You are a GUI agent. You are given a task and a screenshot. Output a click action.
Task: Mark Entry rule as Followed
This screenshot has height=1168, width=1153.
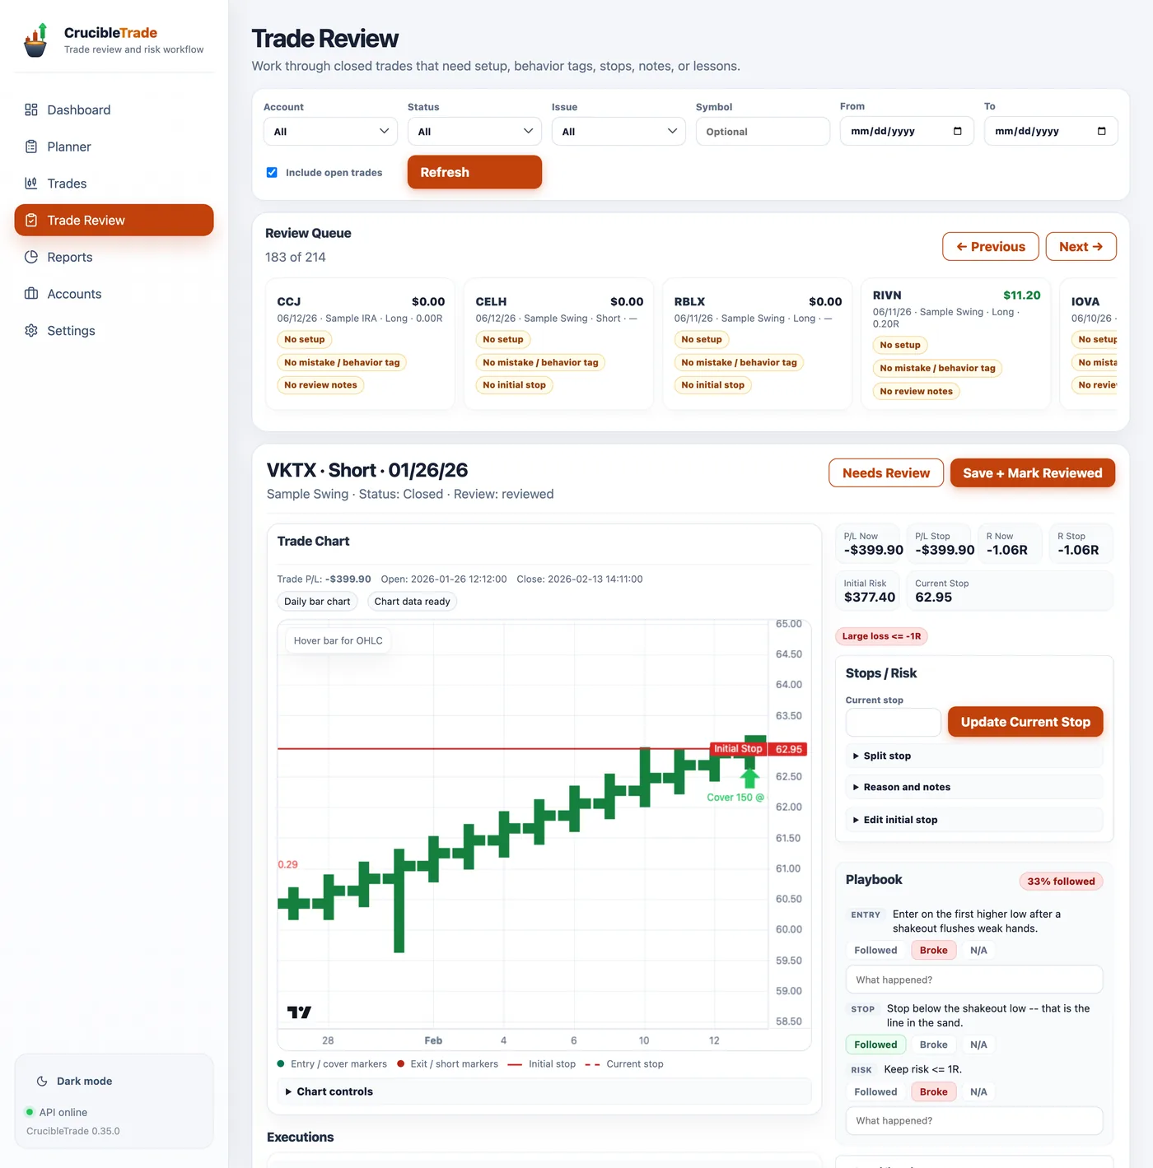[x=875, y=950]
